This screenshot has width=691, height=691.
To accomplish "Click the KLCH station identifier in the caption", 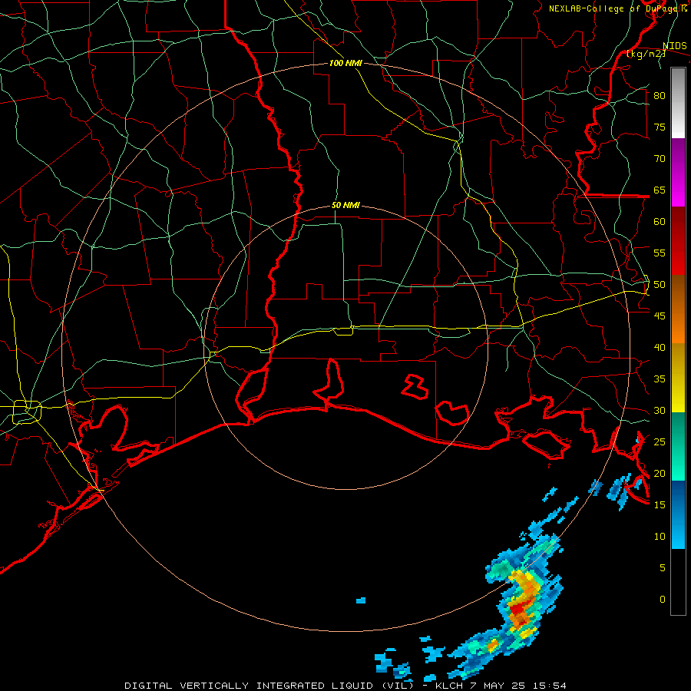I will [449, 686].
